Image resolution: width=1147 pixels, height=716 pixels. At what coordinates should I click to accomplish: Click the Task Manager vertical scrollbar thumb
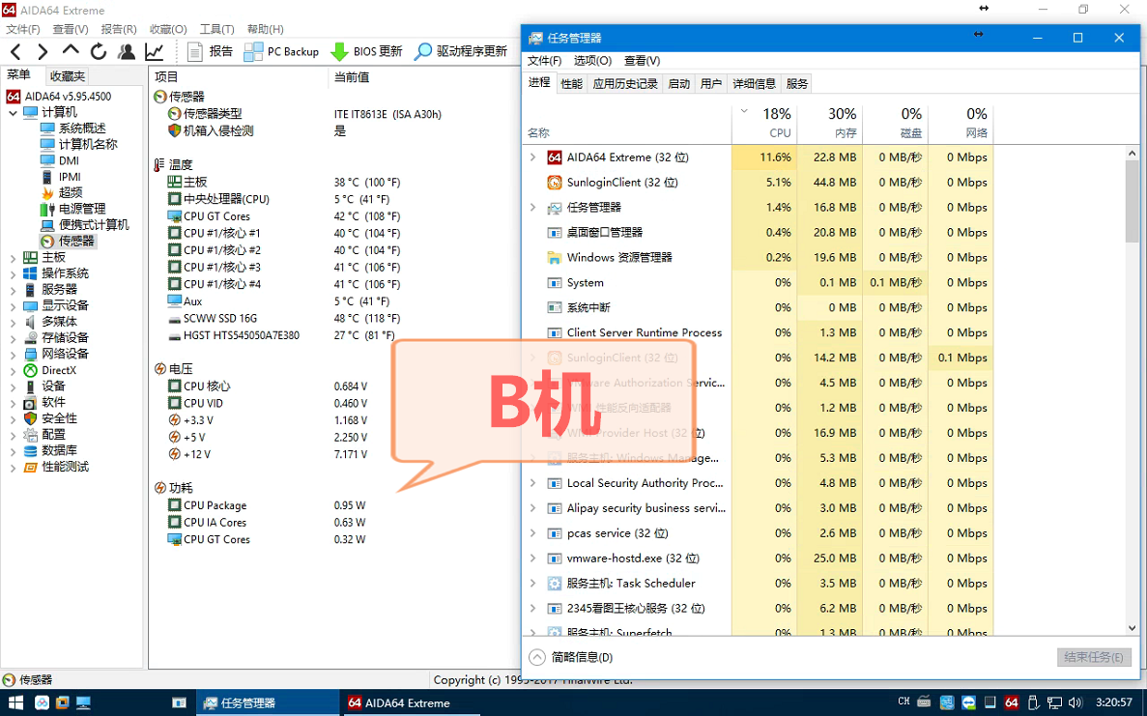pyautogui.click(x=1132, y=201)
